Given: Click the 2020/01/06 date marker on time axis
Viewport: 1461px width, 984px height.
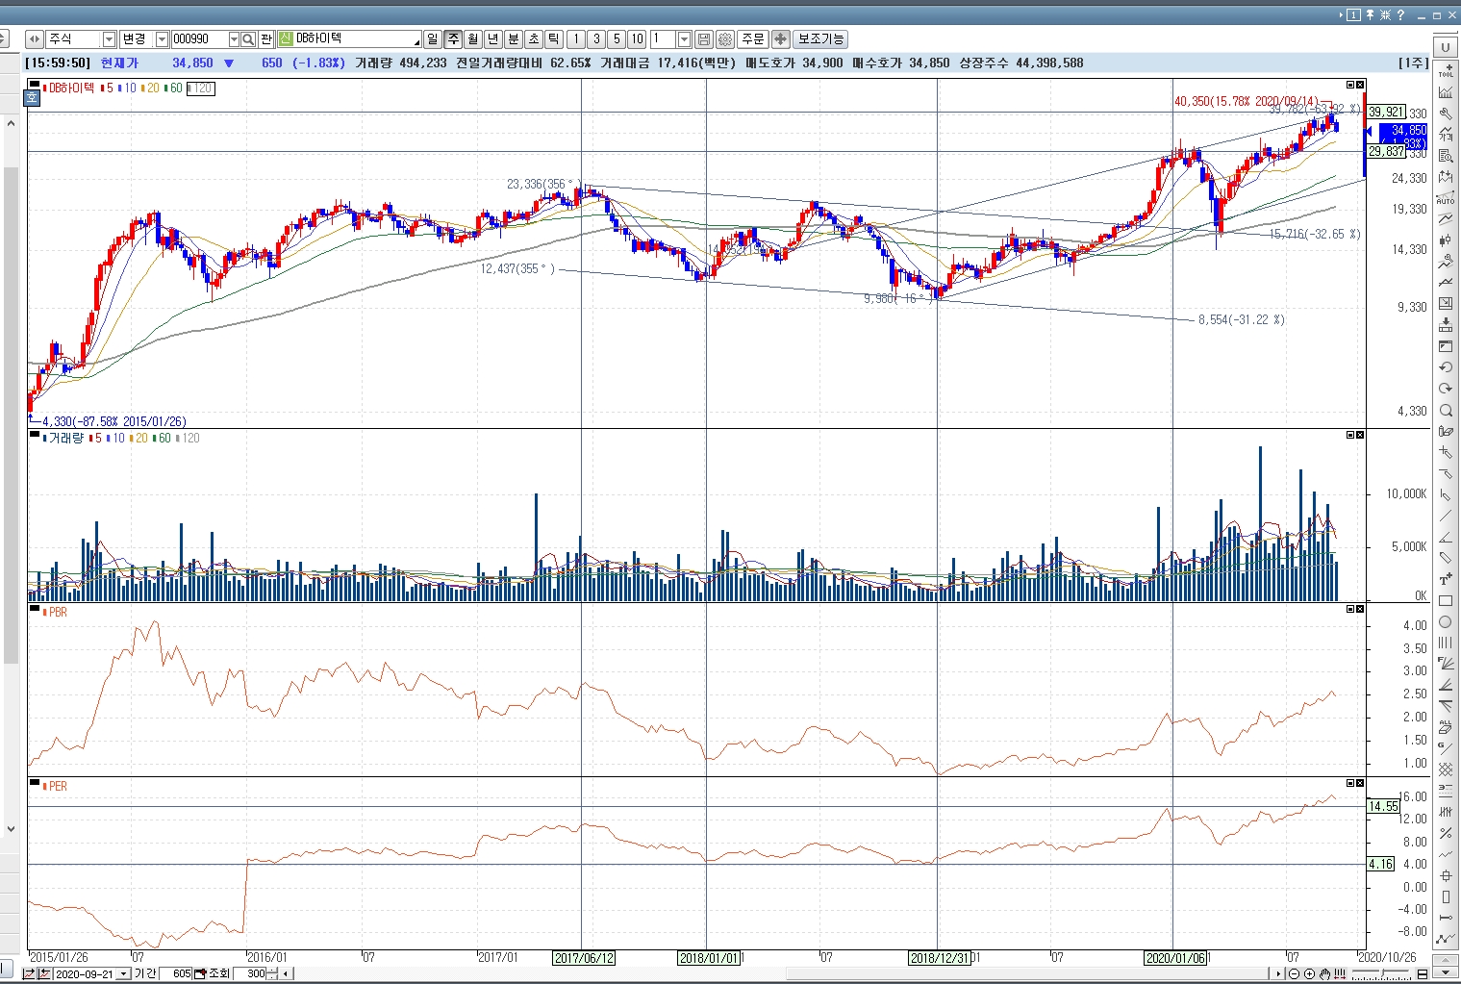Looking at the screenshot, I should 1175,958.
